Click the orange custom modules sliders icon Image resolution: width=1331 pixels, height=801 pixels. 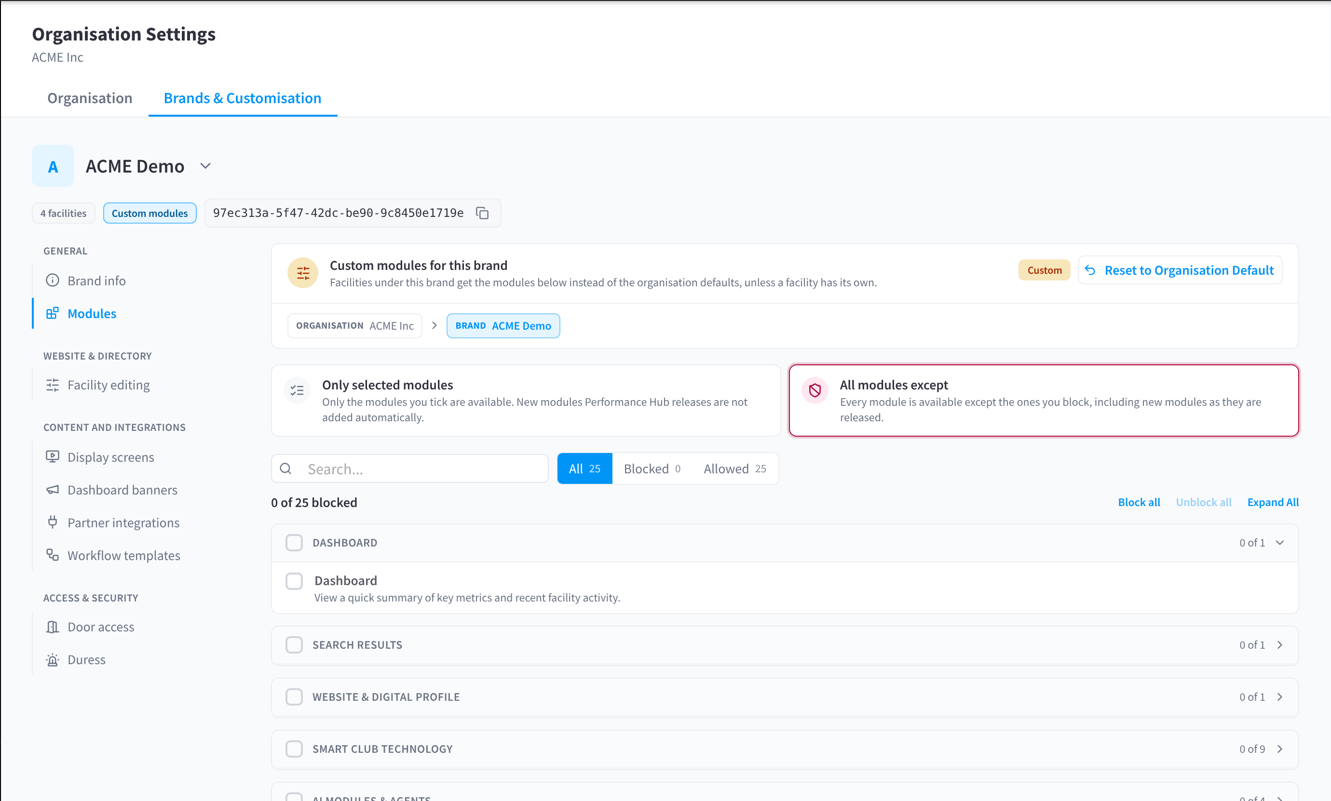(303, 273)
